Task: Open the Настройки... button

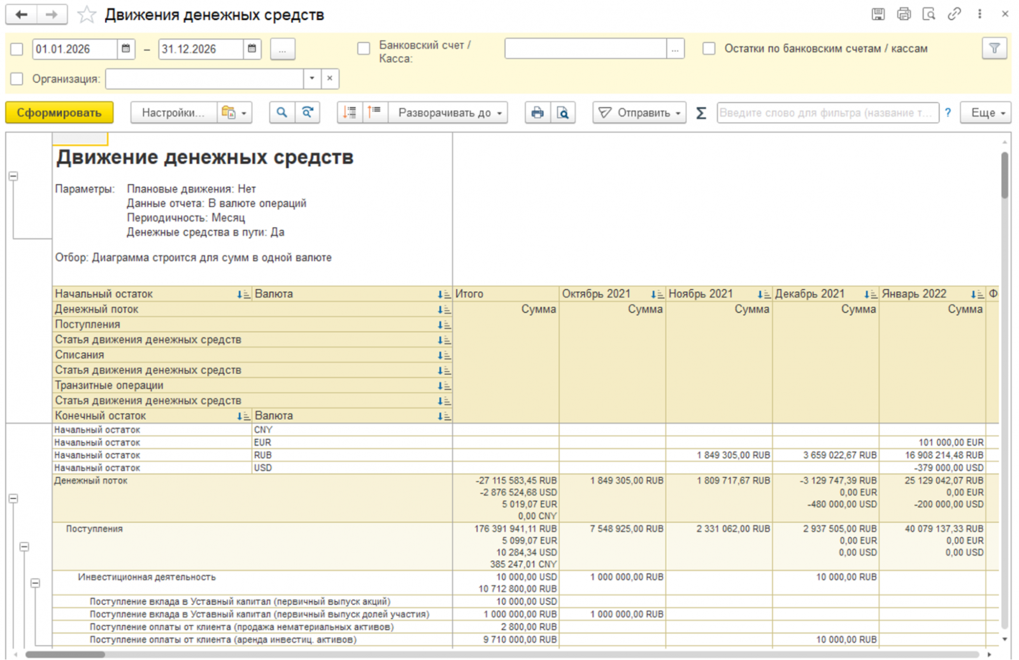Action: point(173,113)
